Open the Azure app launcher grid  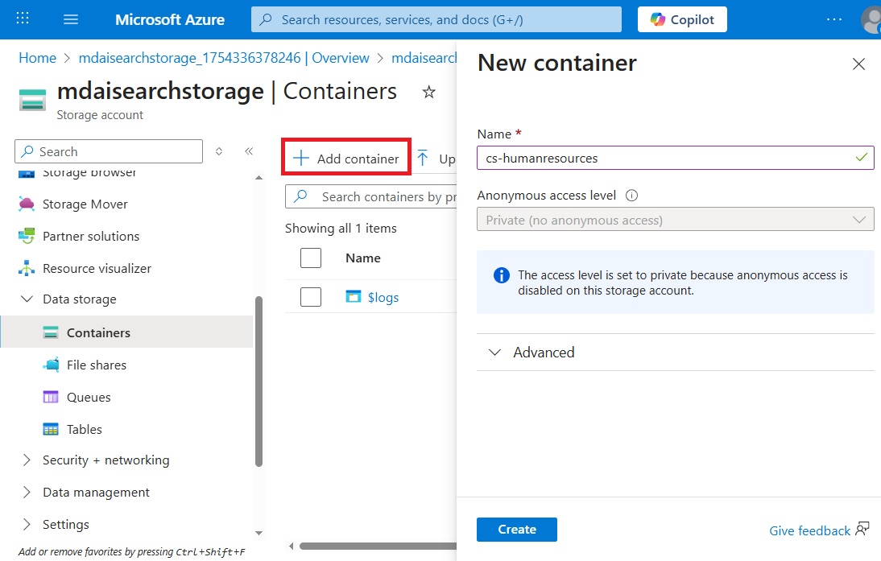pyautogui.click(x=22, y=19)
